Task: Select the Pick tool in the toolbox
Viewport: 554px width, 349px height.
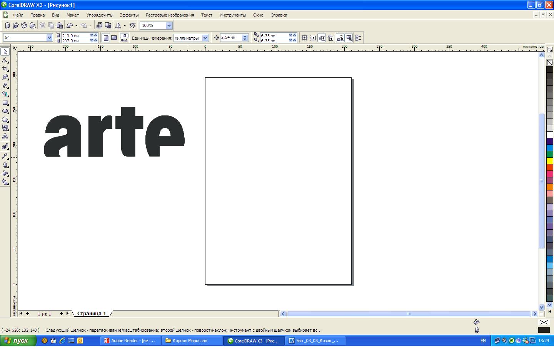Action: pos(5,52)
